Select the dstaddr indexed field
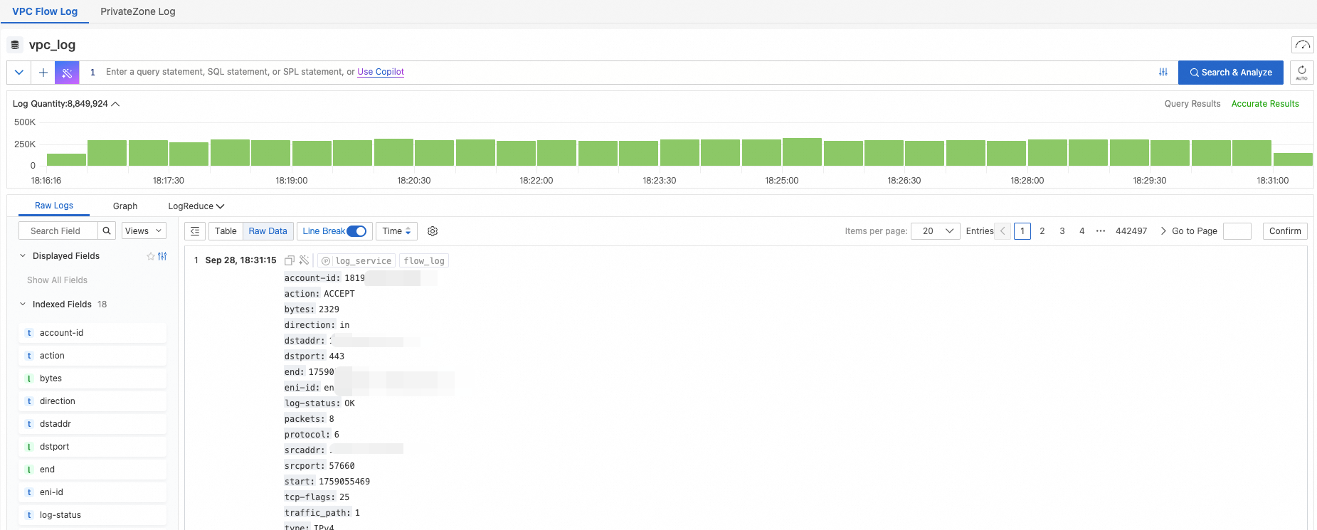The width and height of the screenshot is (1317, 530). [92, 424]
